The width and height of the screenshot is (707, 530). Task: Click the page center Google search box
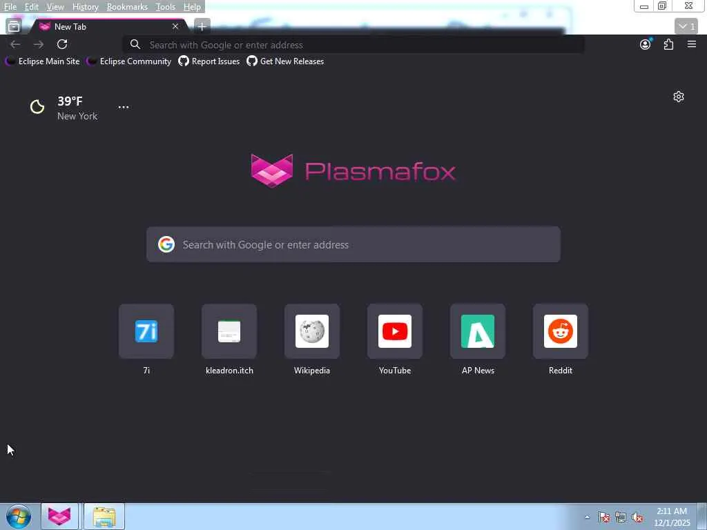click(353, 244)
